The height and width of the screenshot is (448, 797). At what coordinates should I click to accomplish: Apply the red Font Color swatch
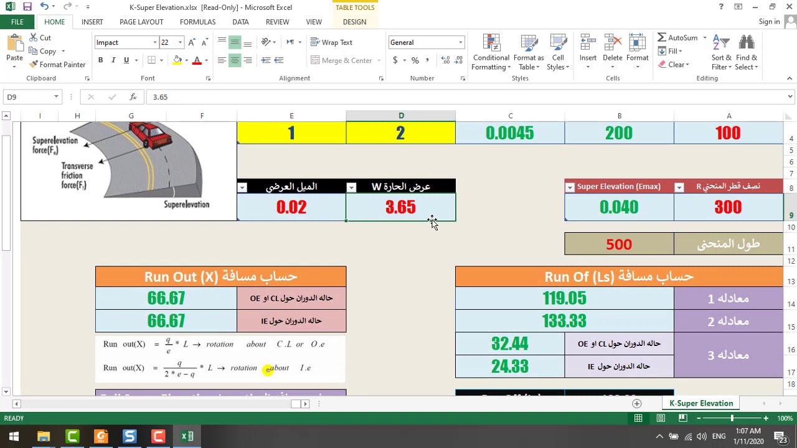pyautogui.click(x=197, y=60)
